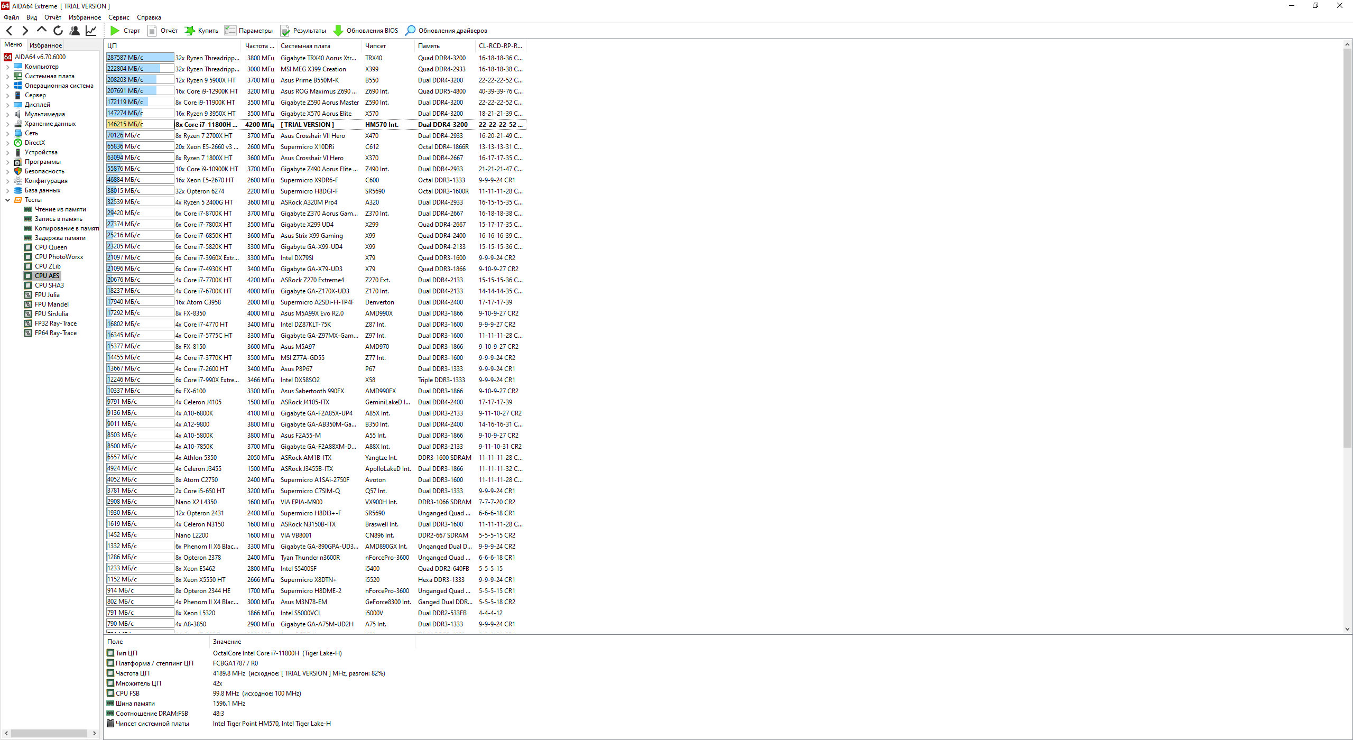Expand the Сервер tree node
Screen dimensions: 1353x740
pyautogui.click(x=7, y=95)
